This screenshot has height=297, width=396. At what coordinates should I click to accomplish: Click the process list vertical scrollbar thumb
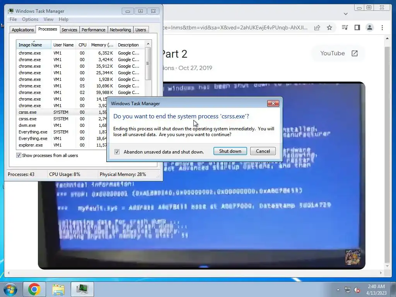(x=148, y=63)
